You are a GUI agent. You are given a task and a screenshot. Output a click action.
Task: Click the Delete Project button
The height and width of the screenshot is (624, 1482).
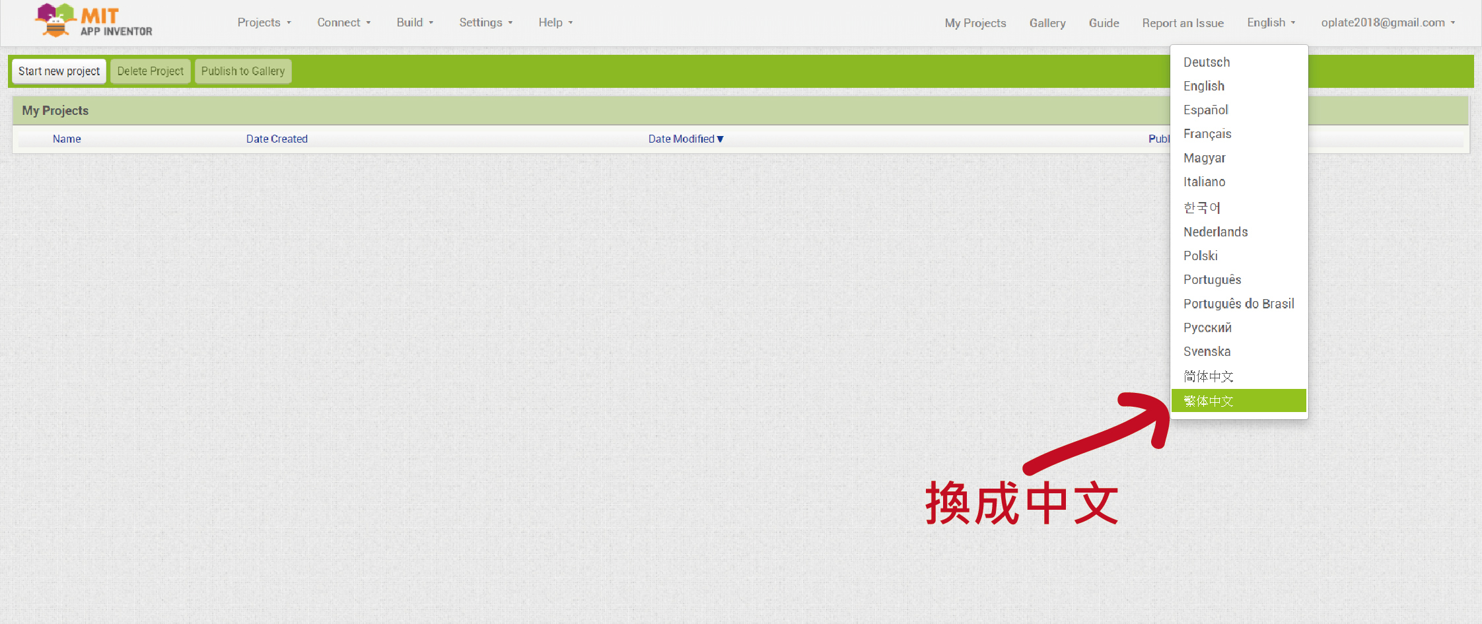tap(151, 71)
